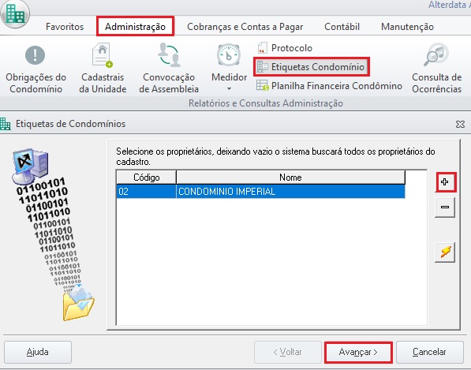Select Etiquetas Condomínio option
Screen dimensions: 471x370
pyautogui.click(x=311, y=67)
